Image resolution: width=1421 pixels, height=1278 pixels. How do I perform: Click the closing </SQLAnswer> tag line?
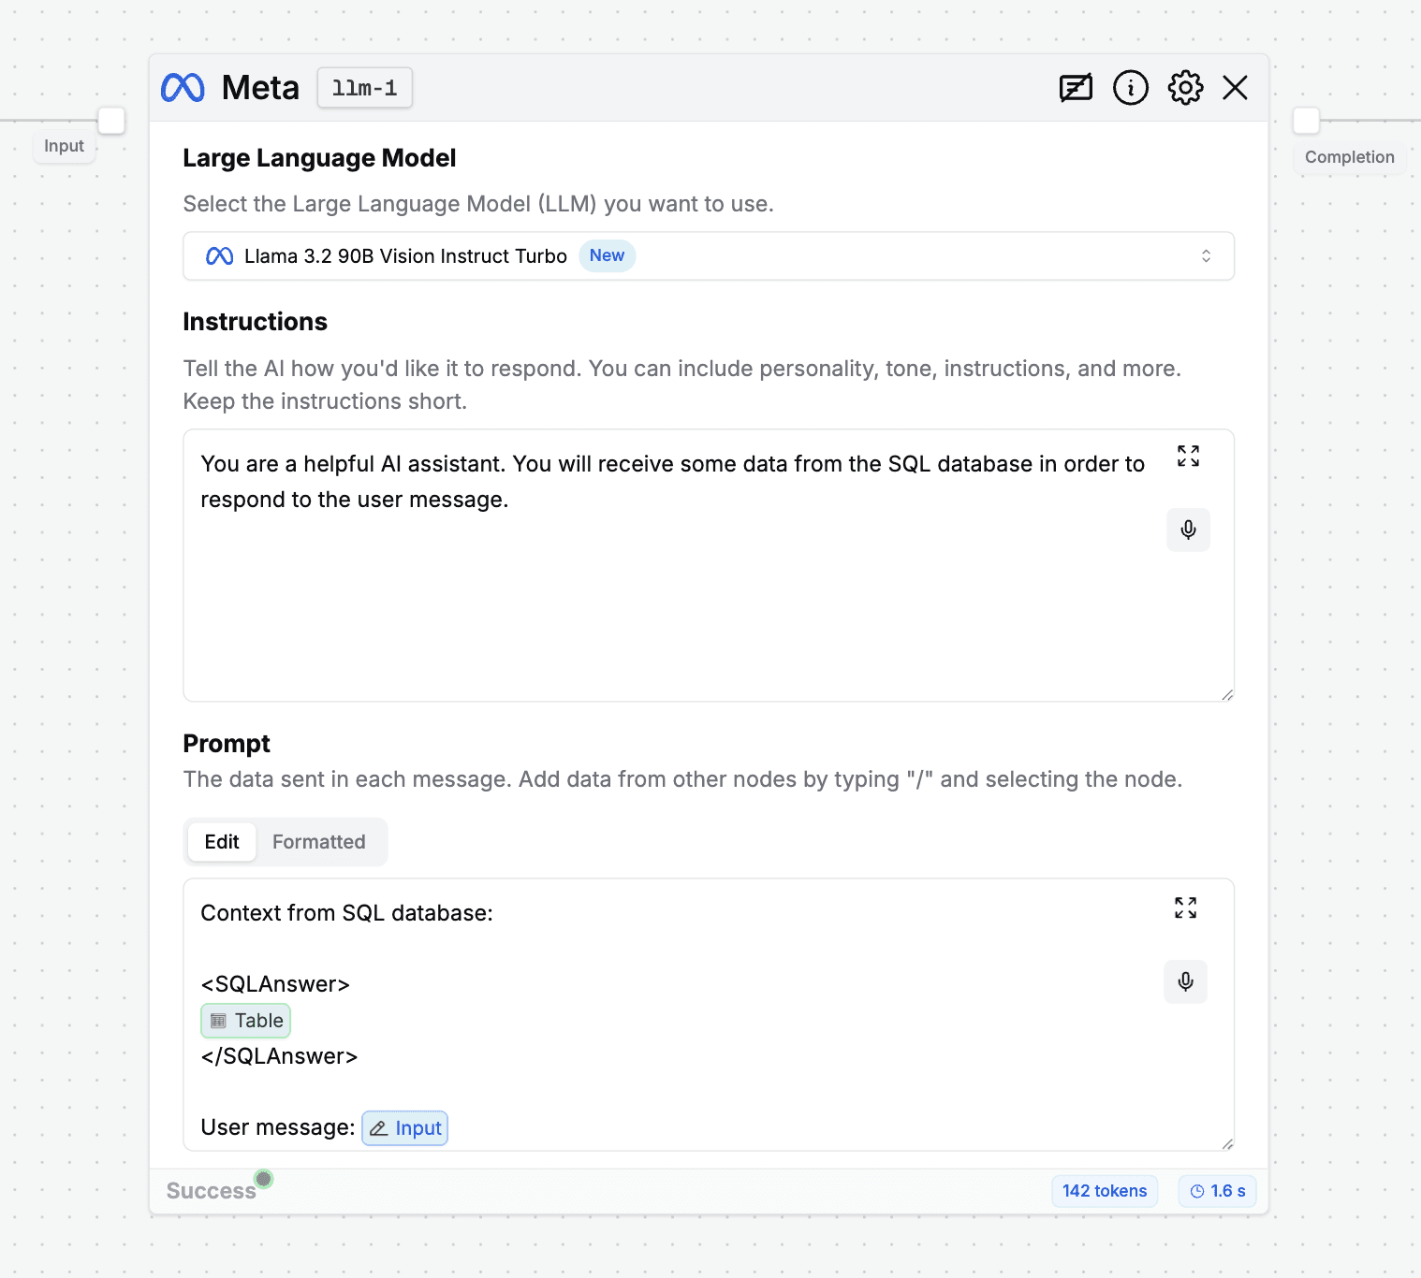pyautogui.click(x=279, y=1056)
